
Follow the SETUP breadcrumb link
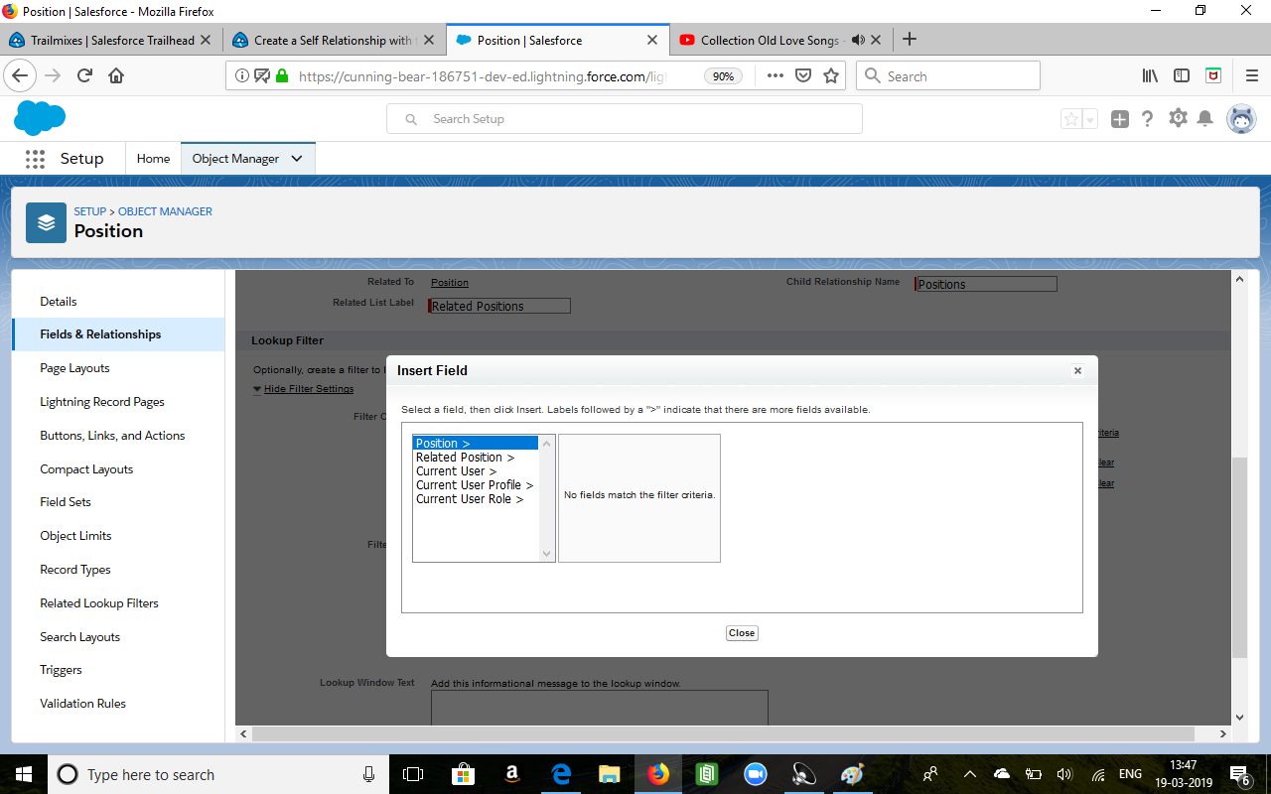(90, 211)
